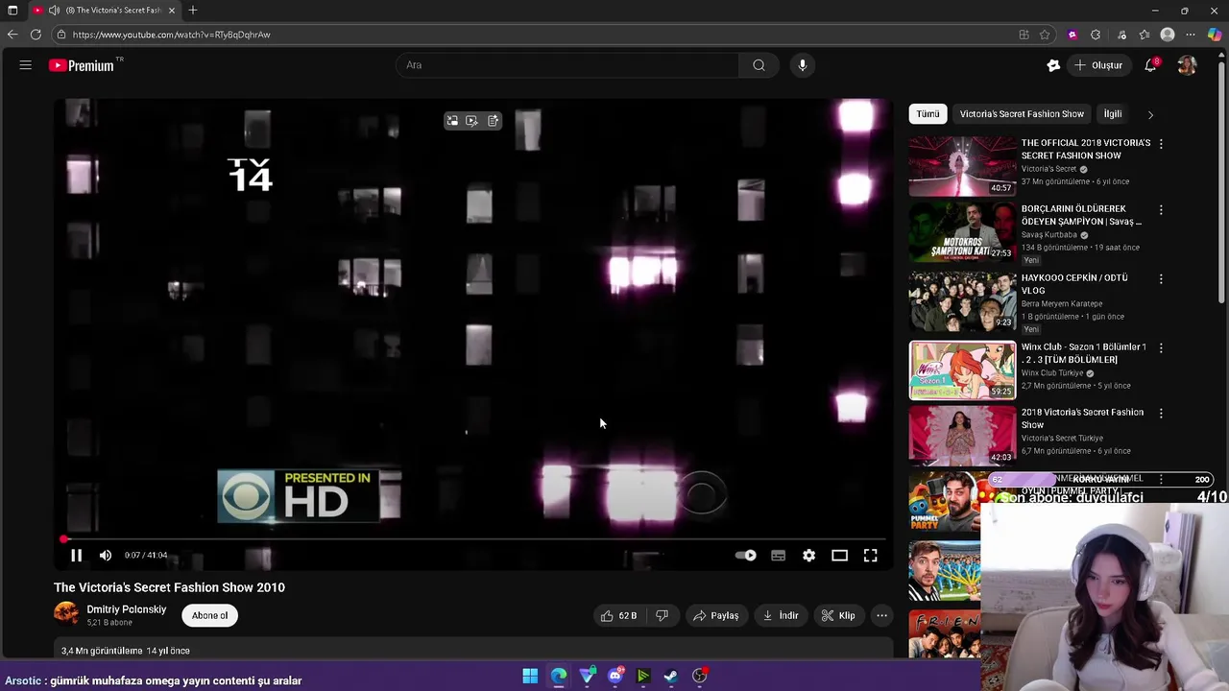Open video settings gear
Image resolution: width=1229 pixels, height=691 pixels.
point(808,556)
